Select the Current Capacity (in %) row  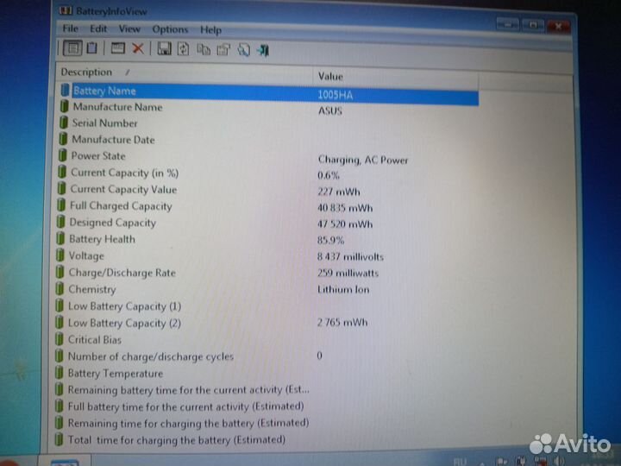[x=269, y=173]
